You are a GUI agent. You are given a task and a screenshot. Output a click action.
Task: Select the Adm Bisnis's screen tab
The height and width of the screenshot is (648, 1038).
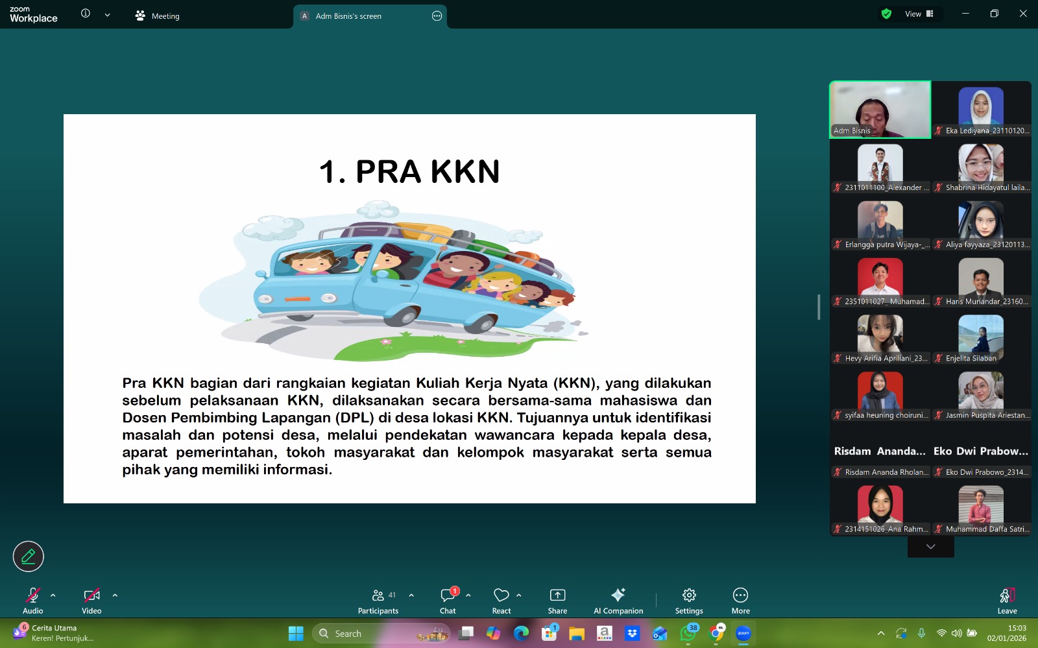coord(348,16)
